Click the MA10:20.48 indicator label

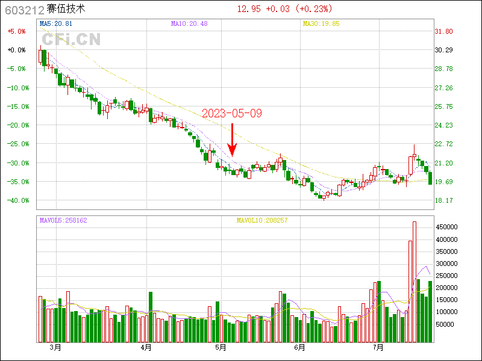[189, 24]
